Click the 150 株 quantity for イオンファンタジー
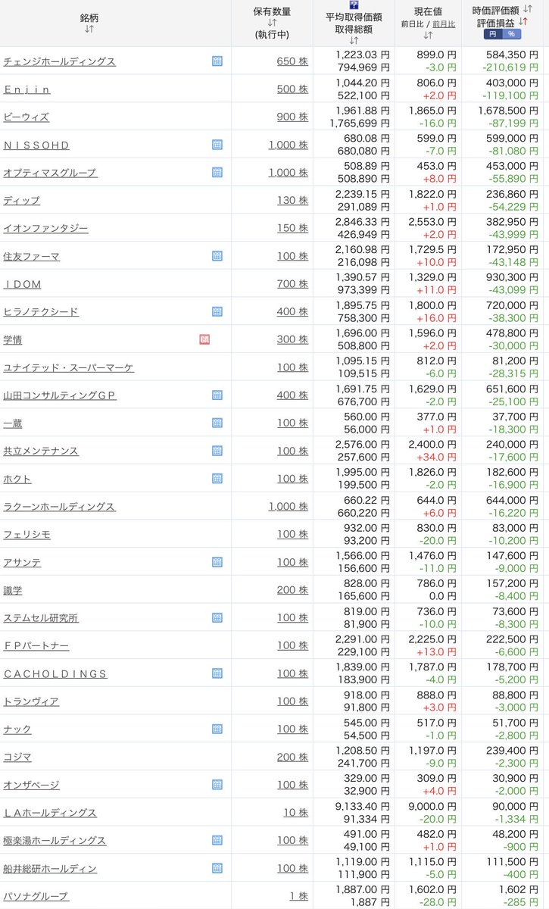The height and width of the screenshot is (909, 549). [x=292, y=228]
